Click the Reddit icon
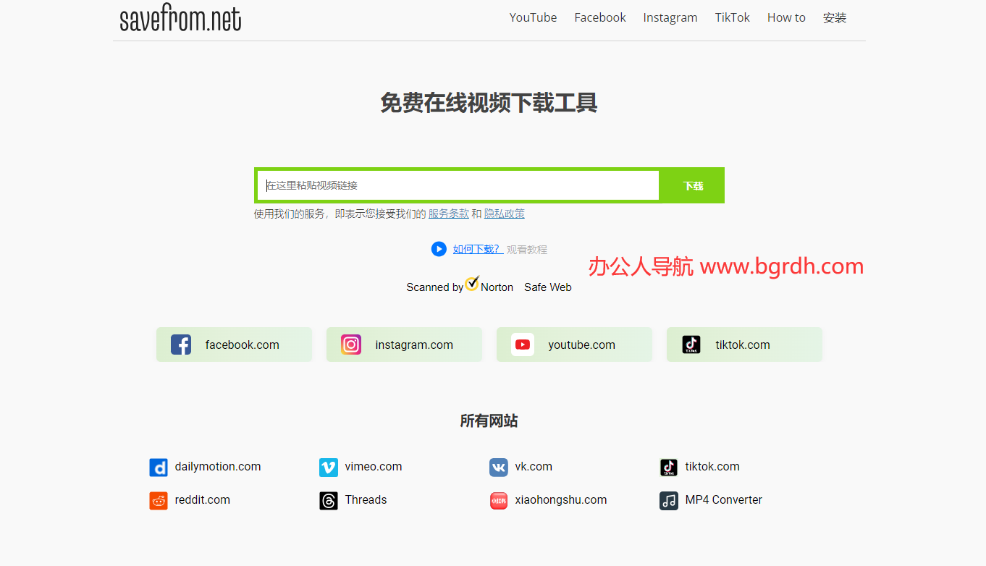Image resolution: width=986 pixels, height=566 pixels. point(159,501)
